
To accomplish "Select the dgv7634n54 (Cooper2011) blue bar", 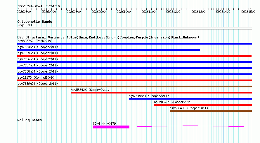I will point(108,50).
